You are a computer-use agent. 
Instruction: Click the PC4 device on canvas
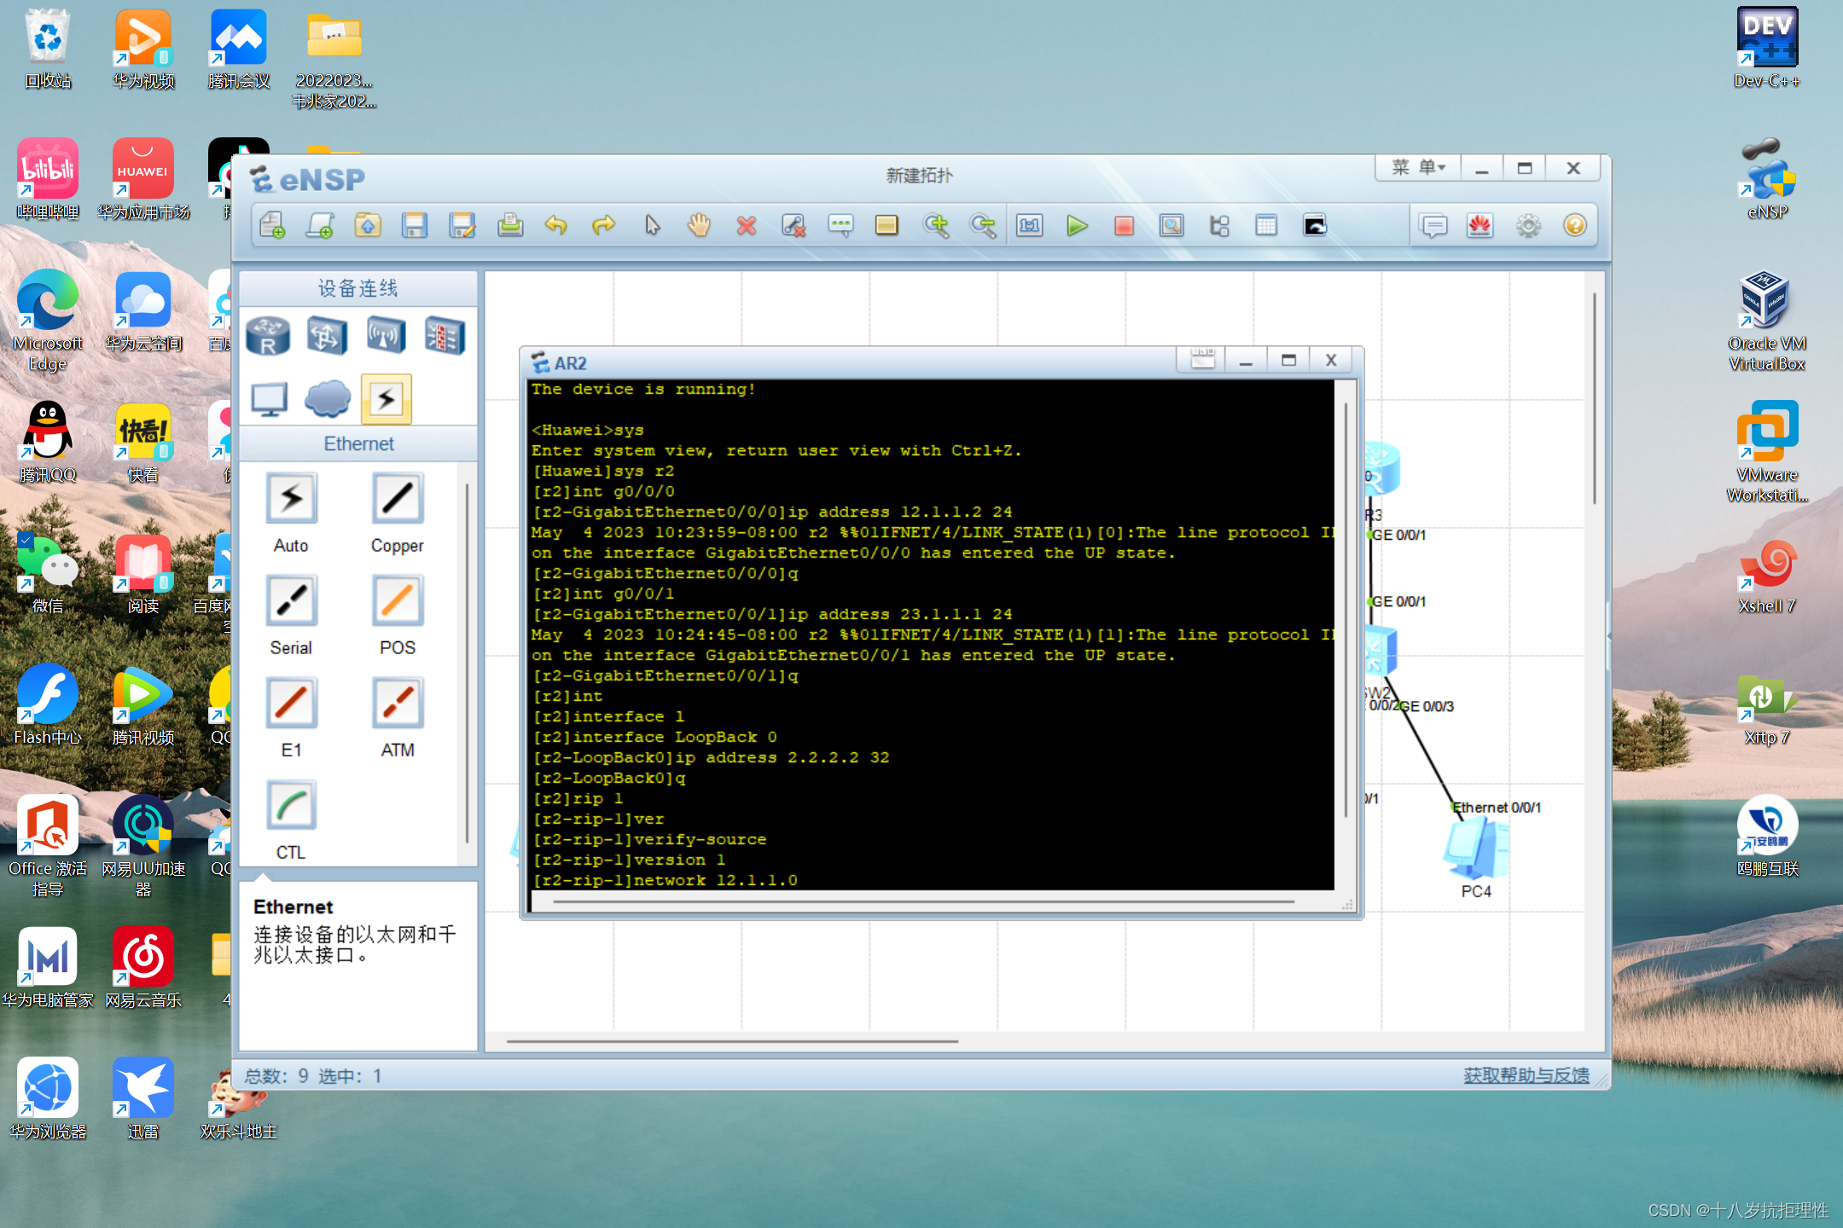coord(1475,849)
